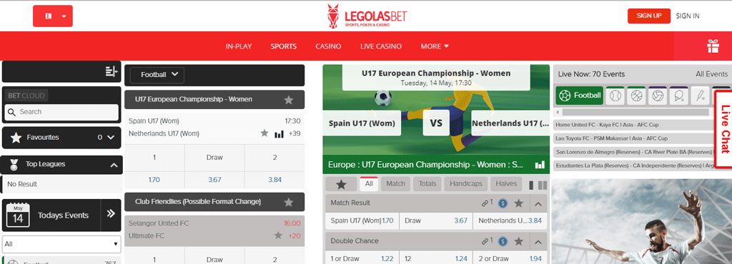Select the basketball sport icon in Live Now
Image resolution: width=732 pixels, height=264 pixels.
point(635,96)
